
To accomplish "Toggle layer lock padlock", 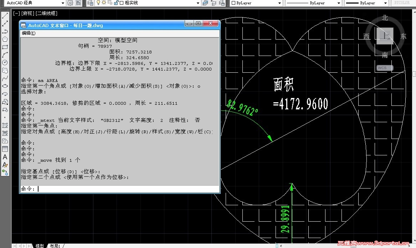I will 116,2.
